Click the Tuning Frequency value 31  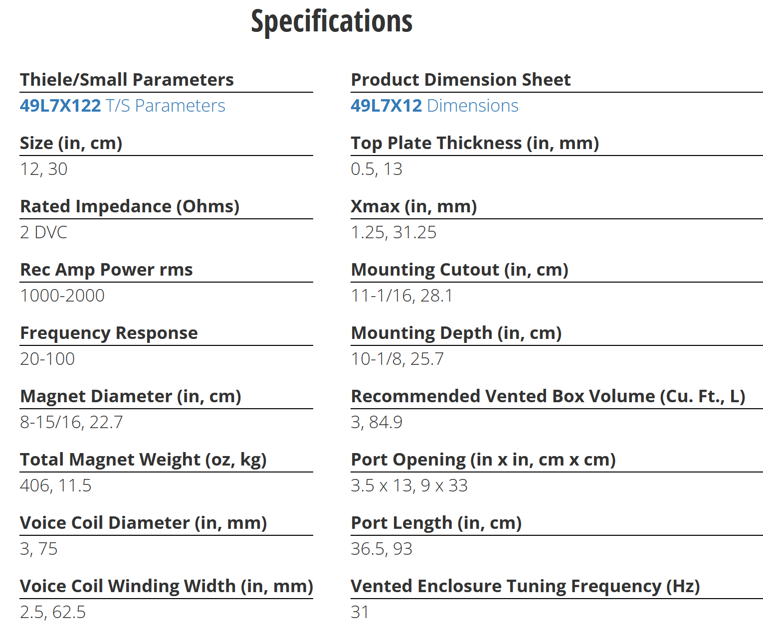click(360, 612)
